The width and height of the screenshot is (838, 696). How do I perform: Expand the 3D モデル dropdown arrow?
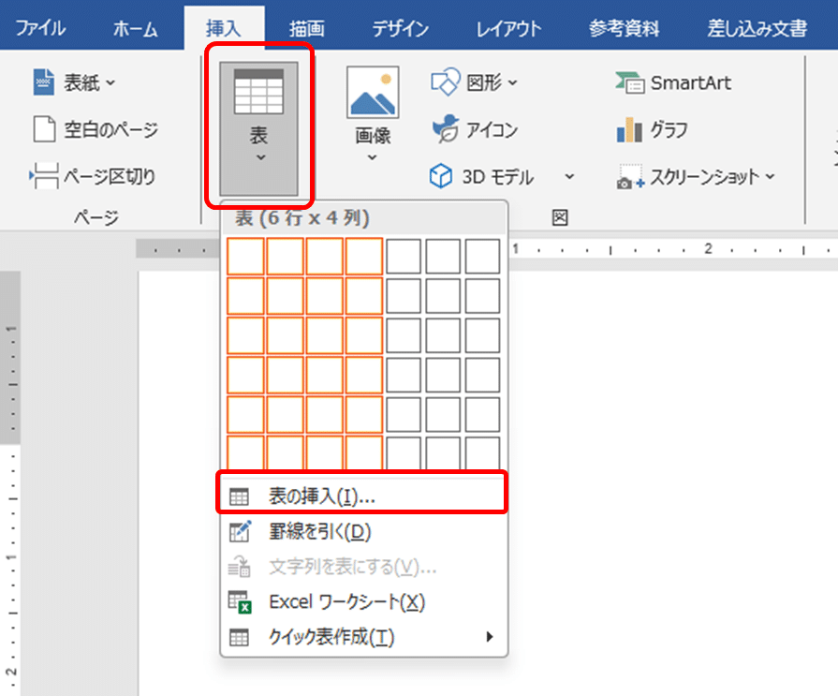point(569,176)
